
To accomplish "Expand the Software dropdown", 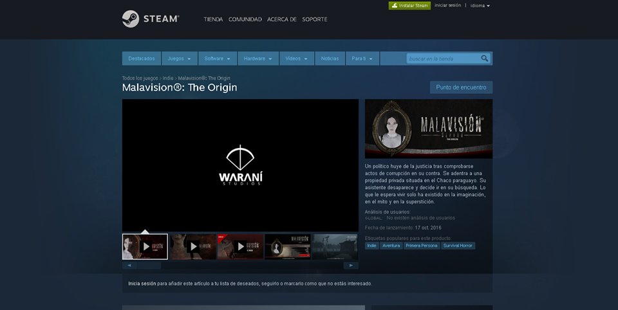I will tap(218, 59).
